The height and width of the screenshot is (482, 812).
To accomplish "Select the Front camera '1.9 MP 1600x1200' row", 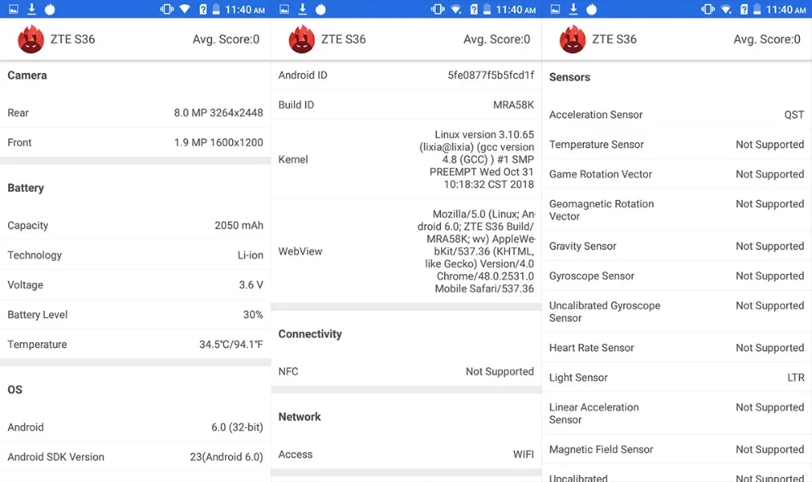I will click(135, 142).
